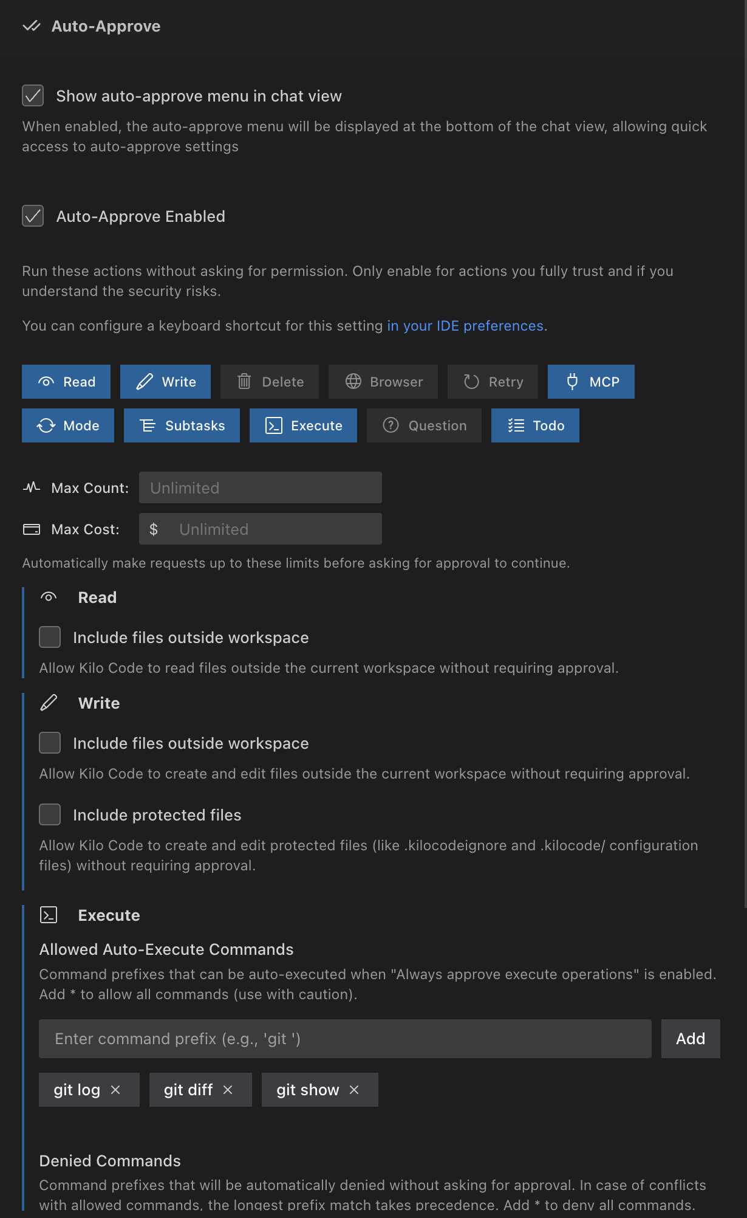Enable the Retry auto-approve button

493,382
